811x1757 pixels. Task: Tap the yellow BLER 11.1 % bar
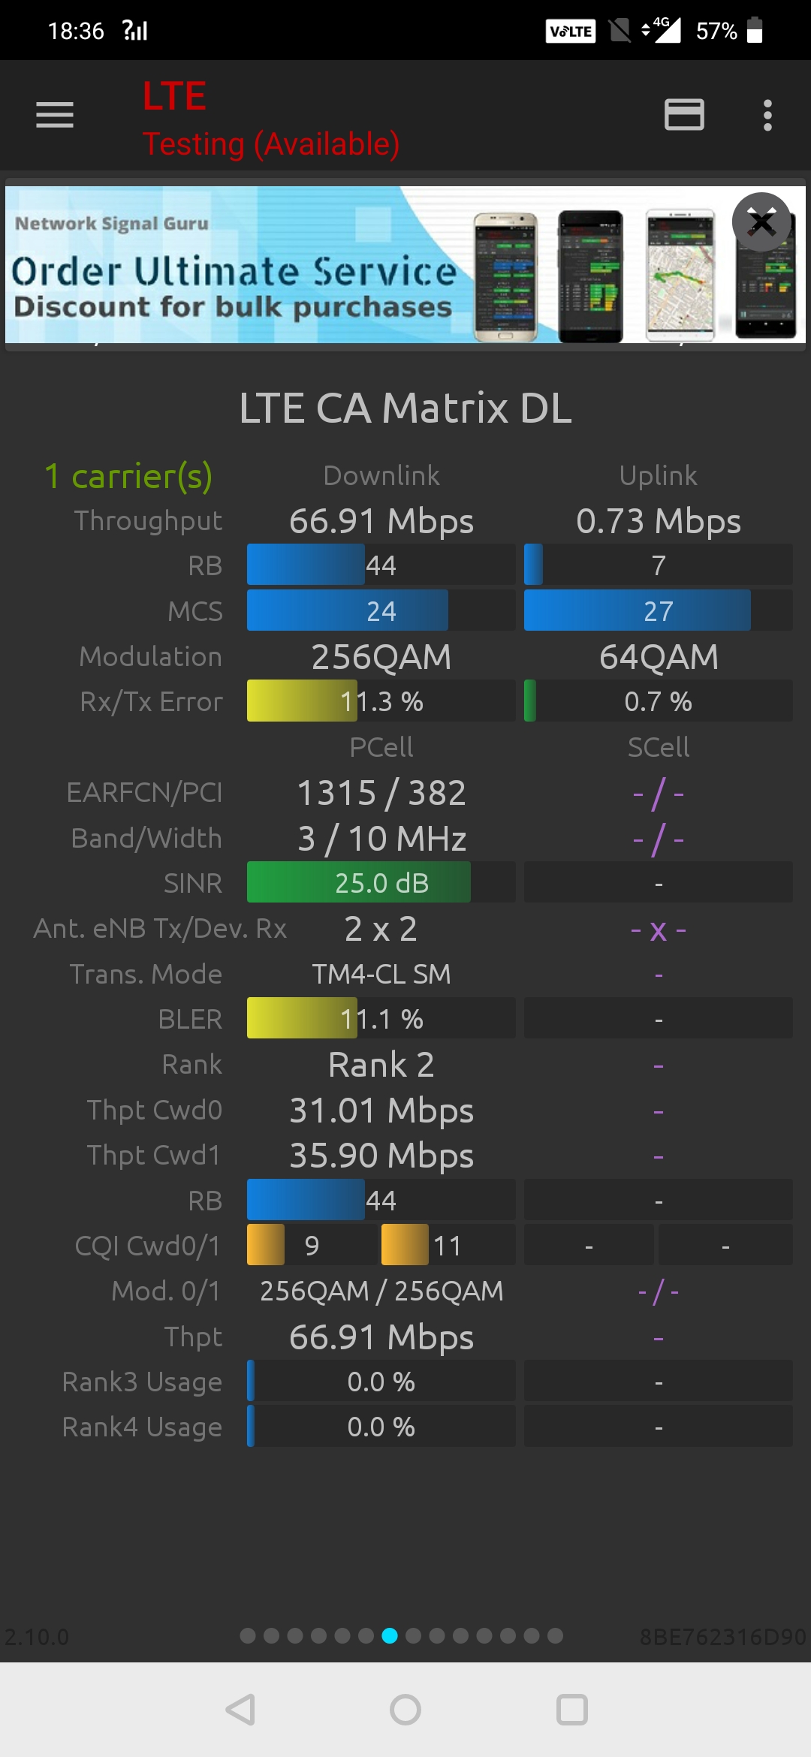tap(302, 1018)
